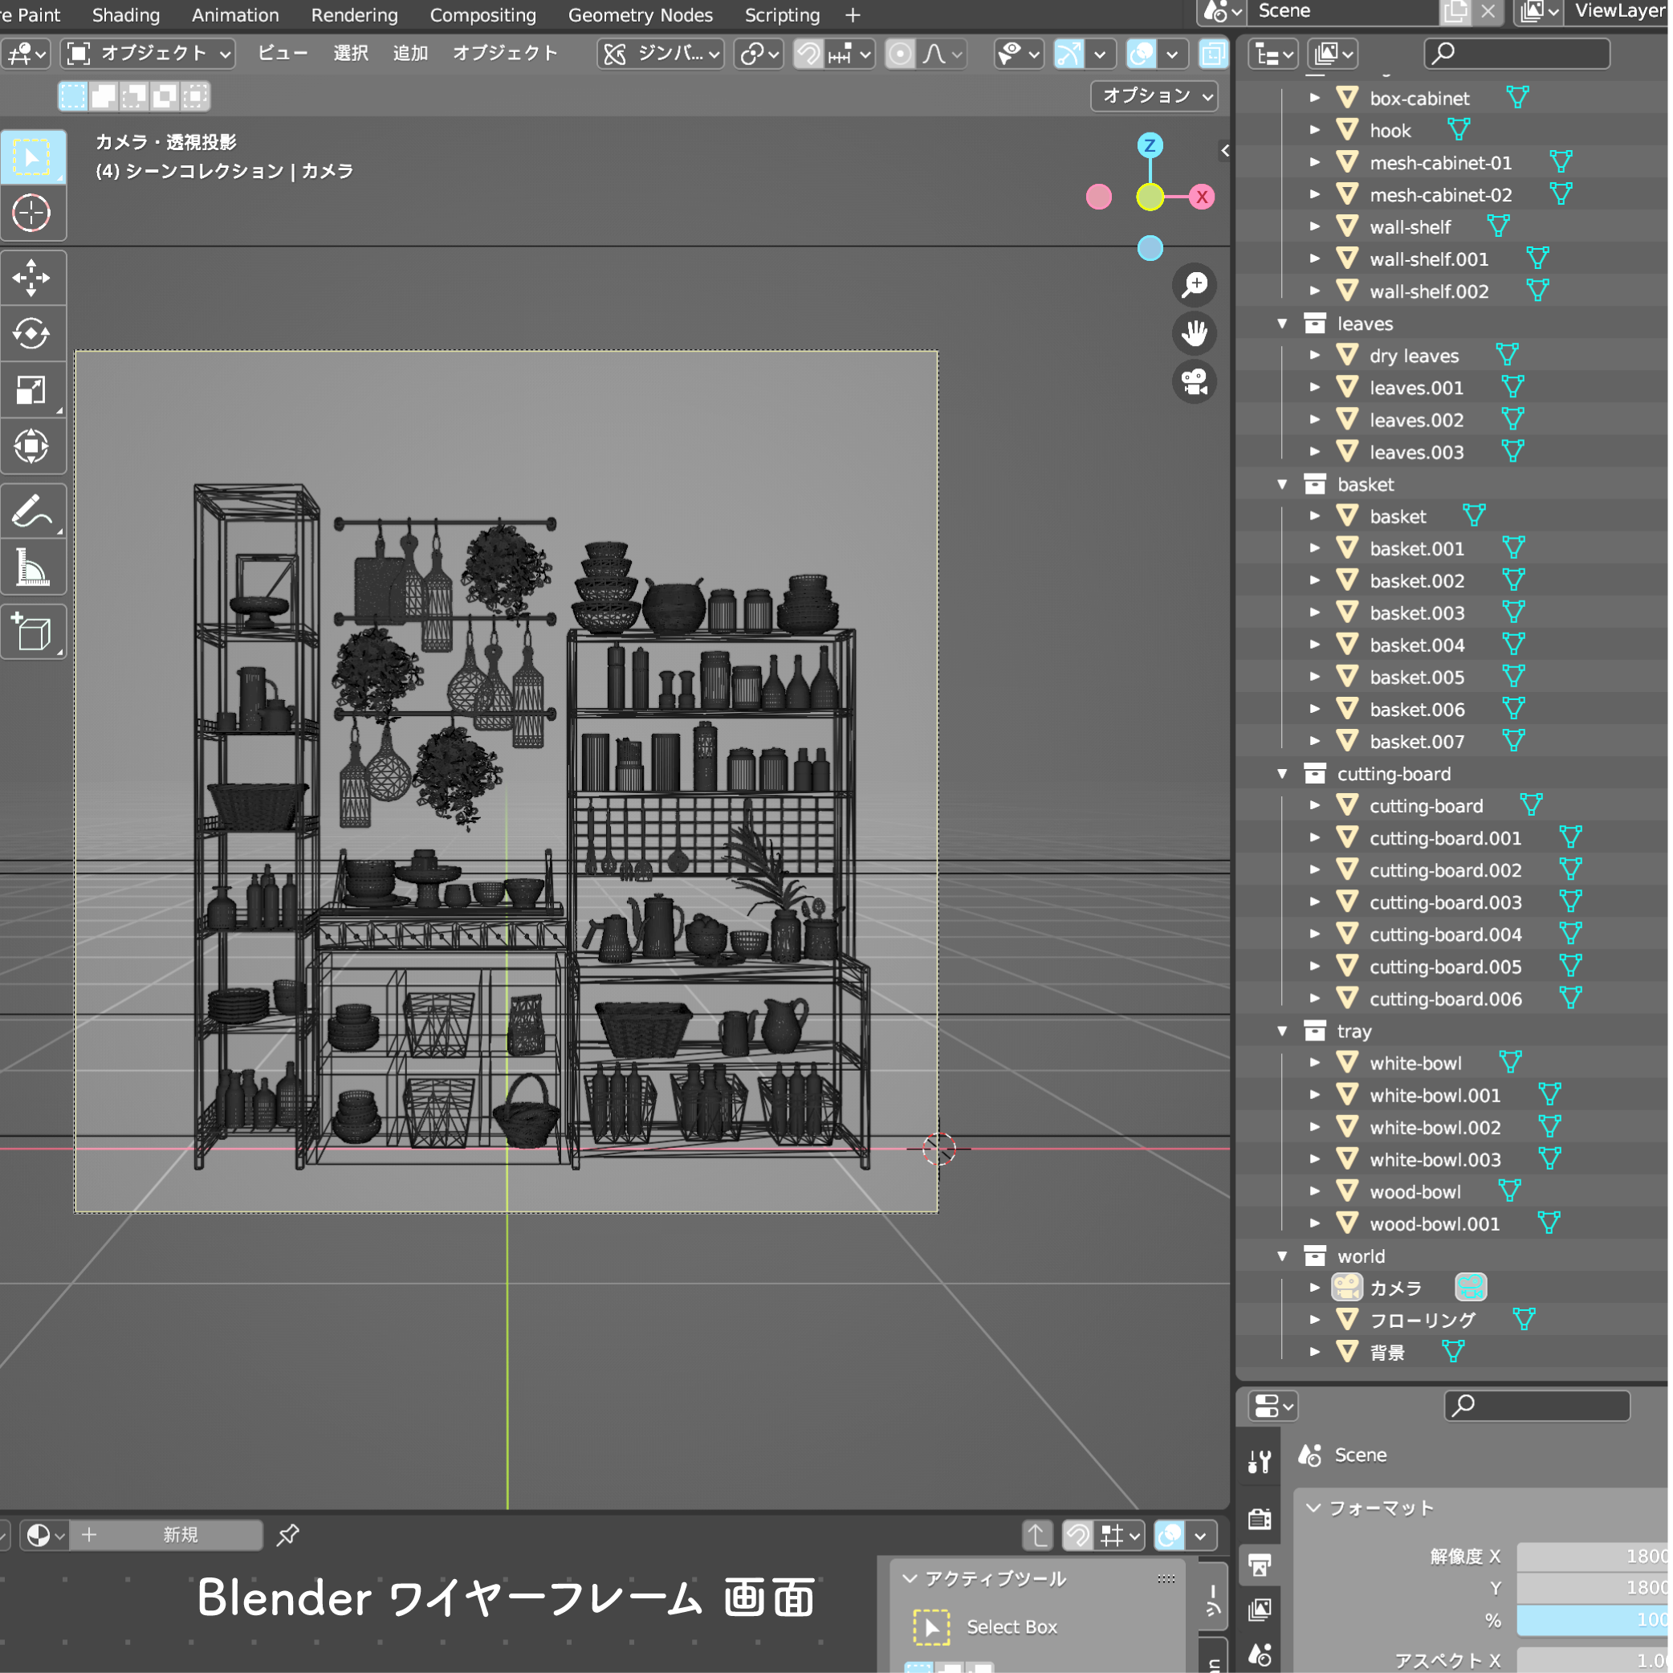Select the Scale tool
1673x1673 pixels.
tap(33, 389)
